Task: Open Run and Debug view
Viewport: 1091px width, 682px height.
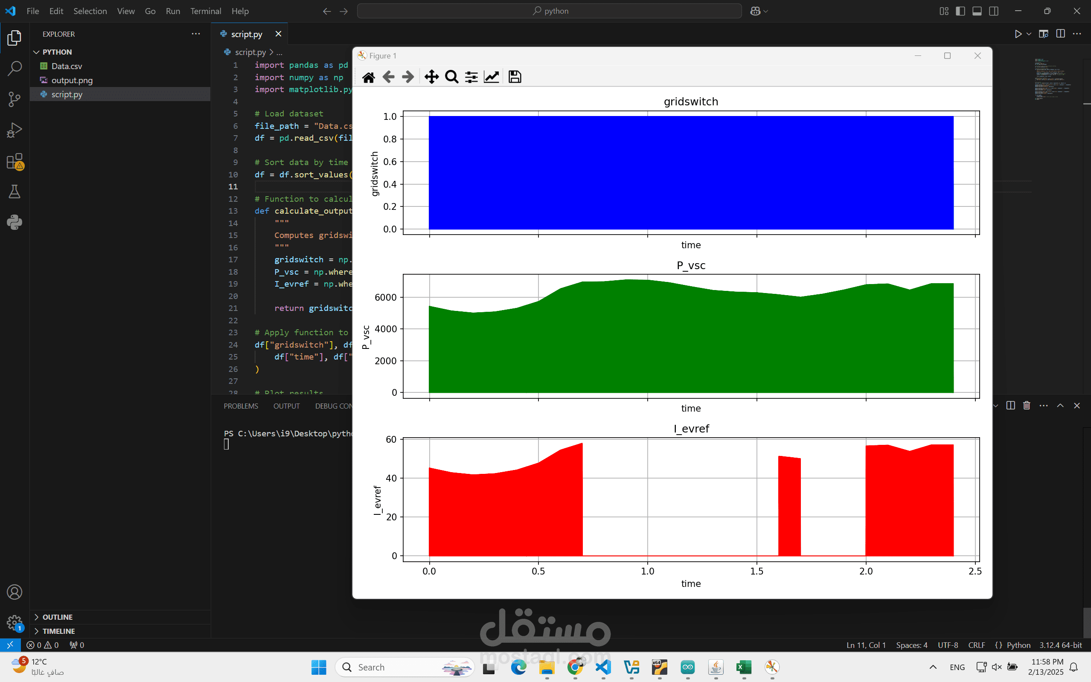Action: tap(15, 131)
